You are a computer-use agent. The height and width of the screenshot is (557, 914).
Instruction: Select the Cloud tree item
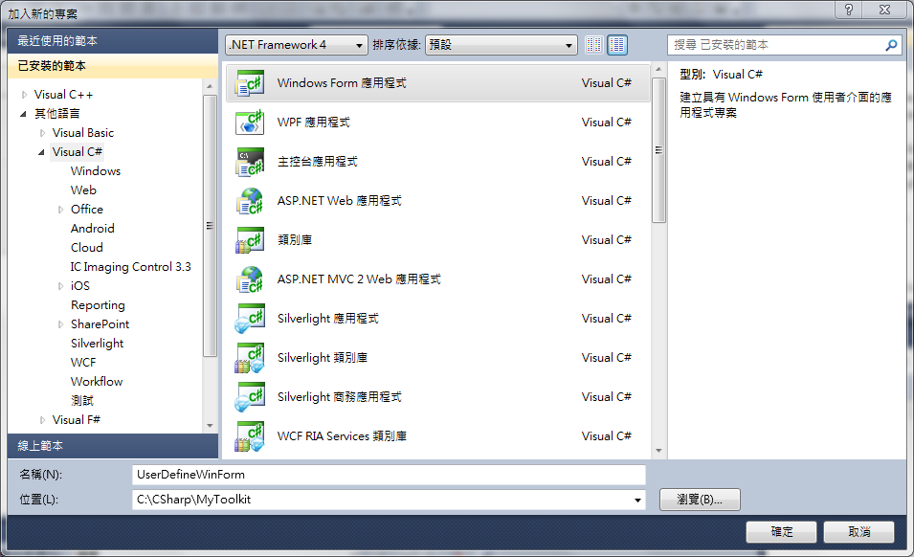[x=87, y=248]
